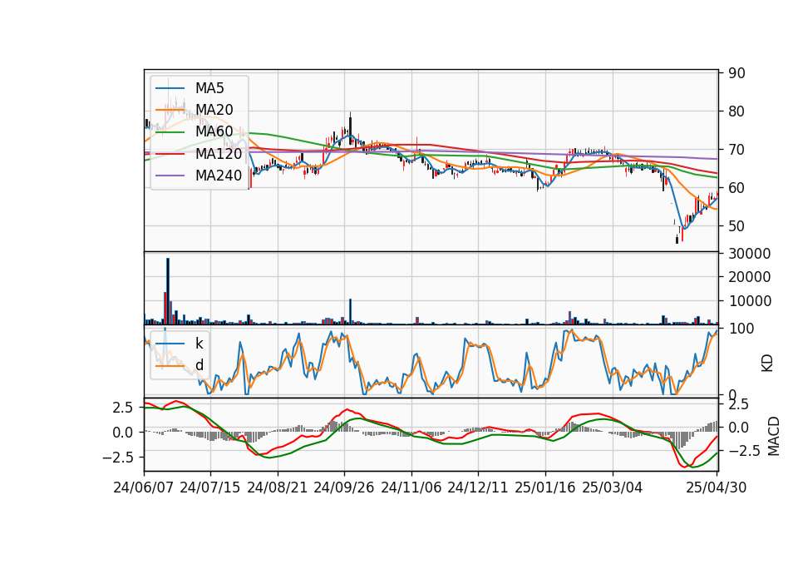Click the price axis value 50
Screen dimensions: 798x574
pyautogui.click(x=736, y=226)
